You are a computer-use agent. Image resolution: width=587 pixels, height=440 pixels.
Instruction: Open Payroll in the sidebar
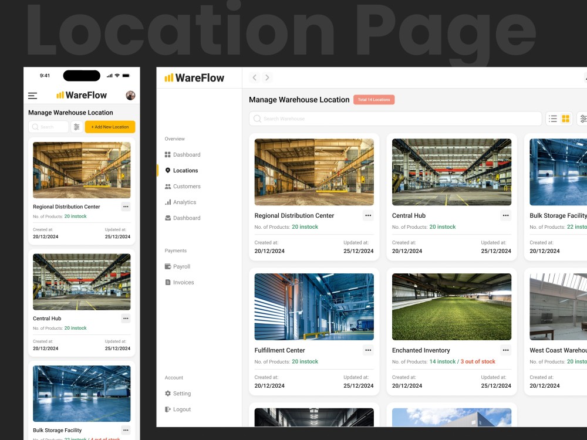177,266
